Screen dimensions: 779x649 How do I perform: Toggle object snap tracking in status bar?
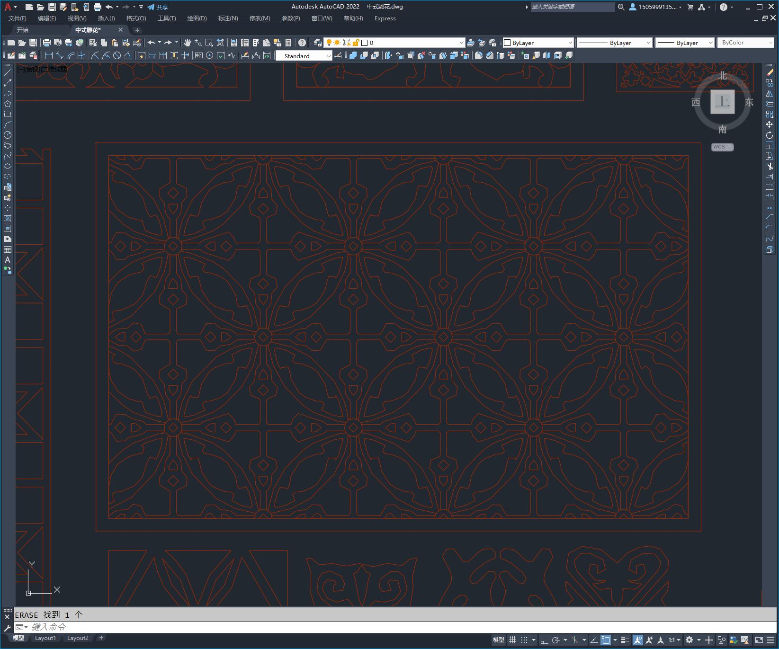coord(594,640)
